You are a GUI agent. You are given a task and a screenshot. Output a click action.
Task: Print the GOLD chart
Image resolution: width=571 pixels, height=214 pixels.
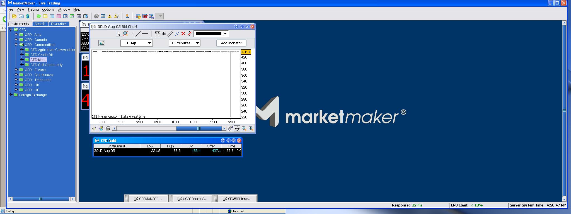108,128
